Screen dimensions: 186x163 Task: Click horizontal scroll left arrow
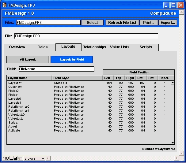48,158
